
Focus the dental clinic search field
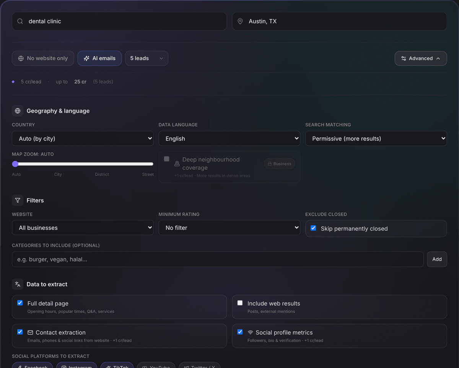click(119, 21)
